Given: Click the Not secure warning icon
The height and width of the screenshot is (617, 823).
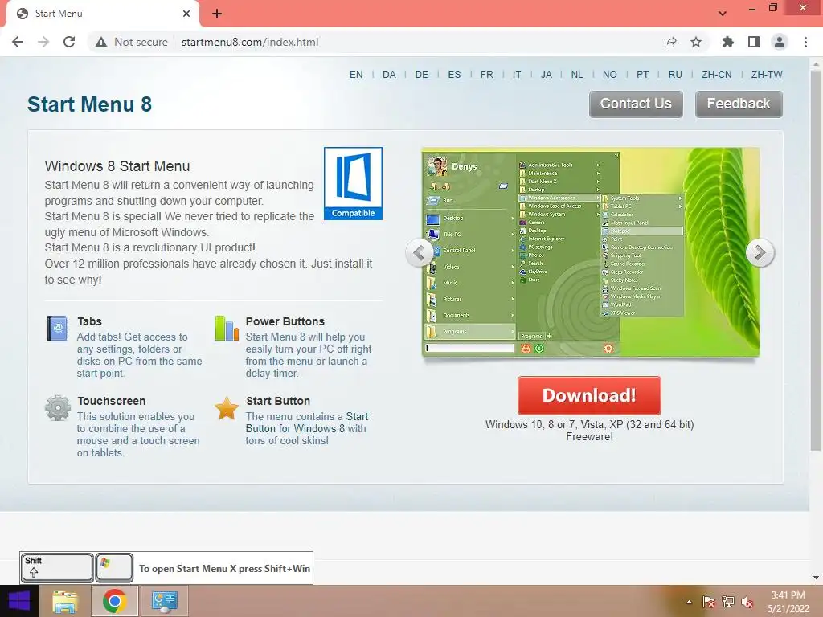Looking at the screenshot, I should [101, 42].
